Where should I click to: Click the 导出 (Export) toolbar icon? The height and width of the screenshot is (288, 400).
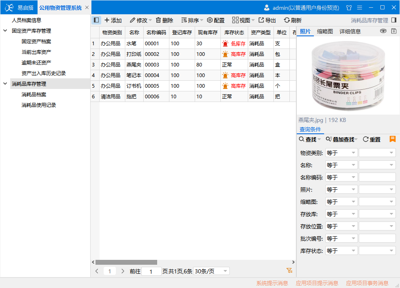261,20
